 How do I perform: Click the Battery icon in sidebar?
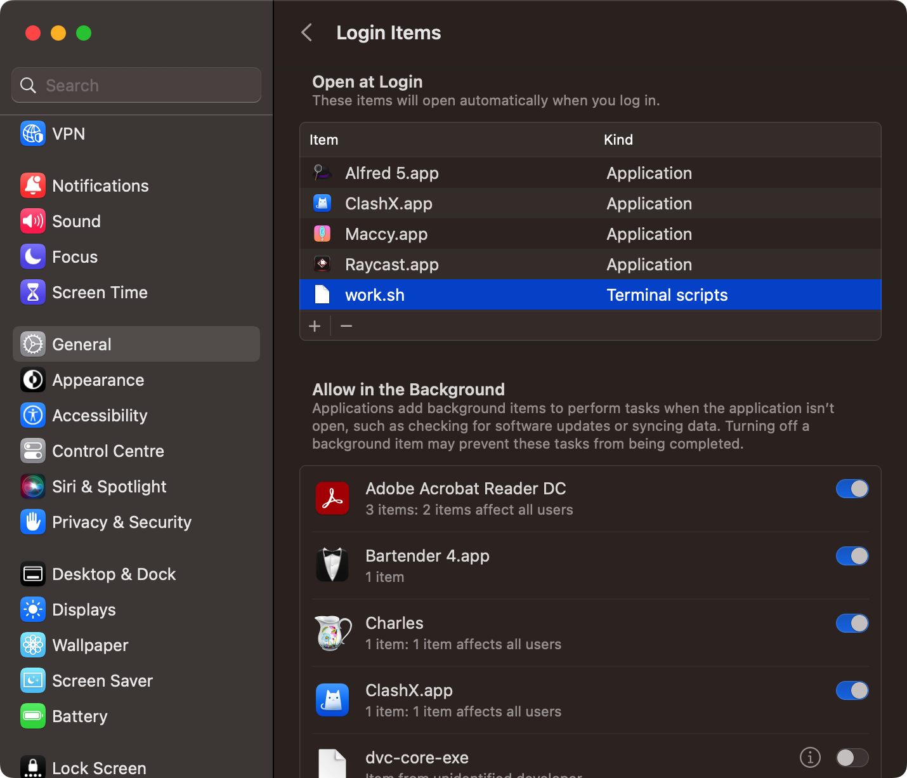[33, 716]
